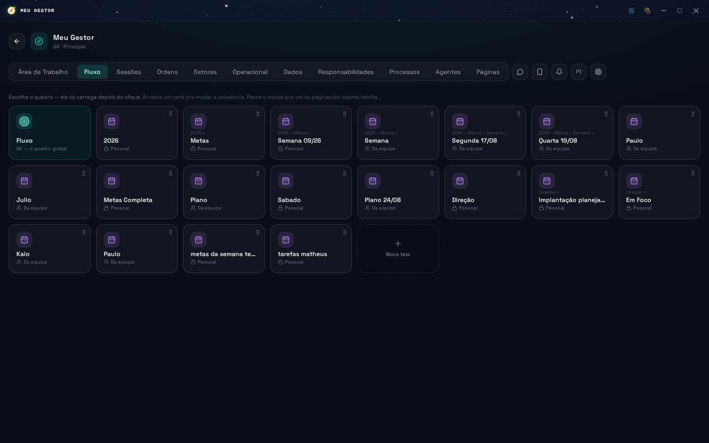Viewport: 709px width, 443px height.
Task: Click the compass icon beside Meu Gestor
Action: point(39,41)
